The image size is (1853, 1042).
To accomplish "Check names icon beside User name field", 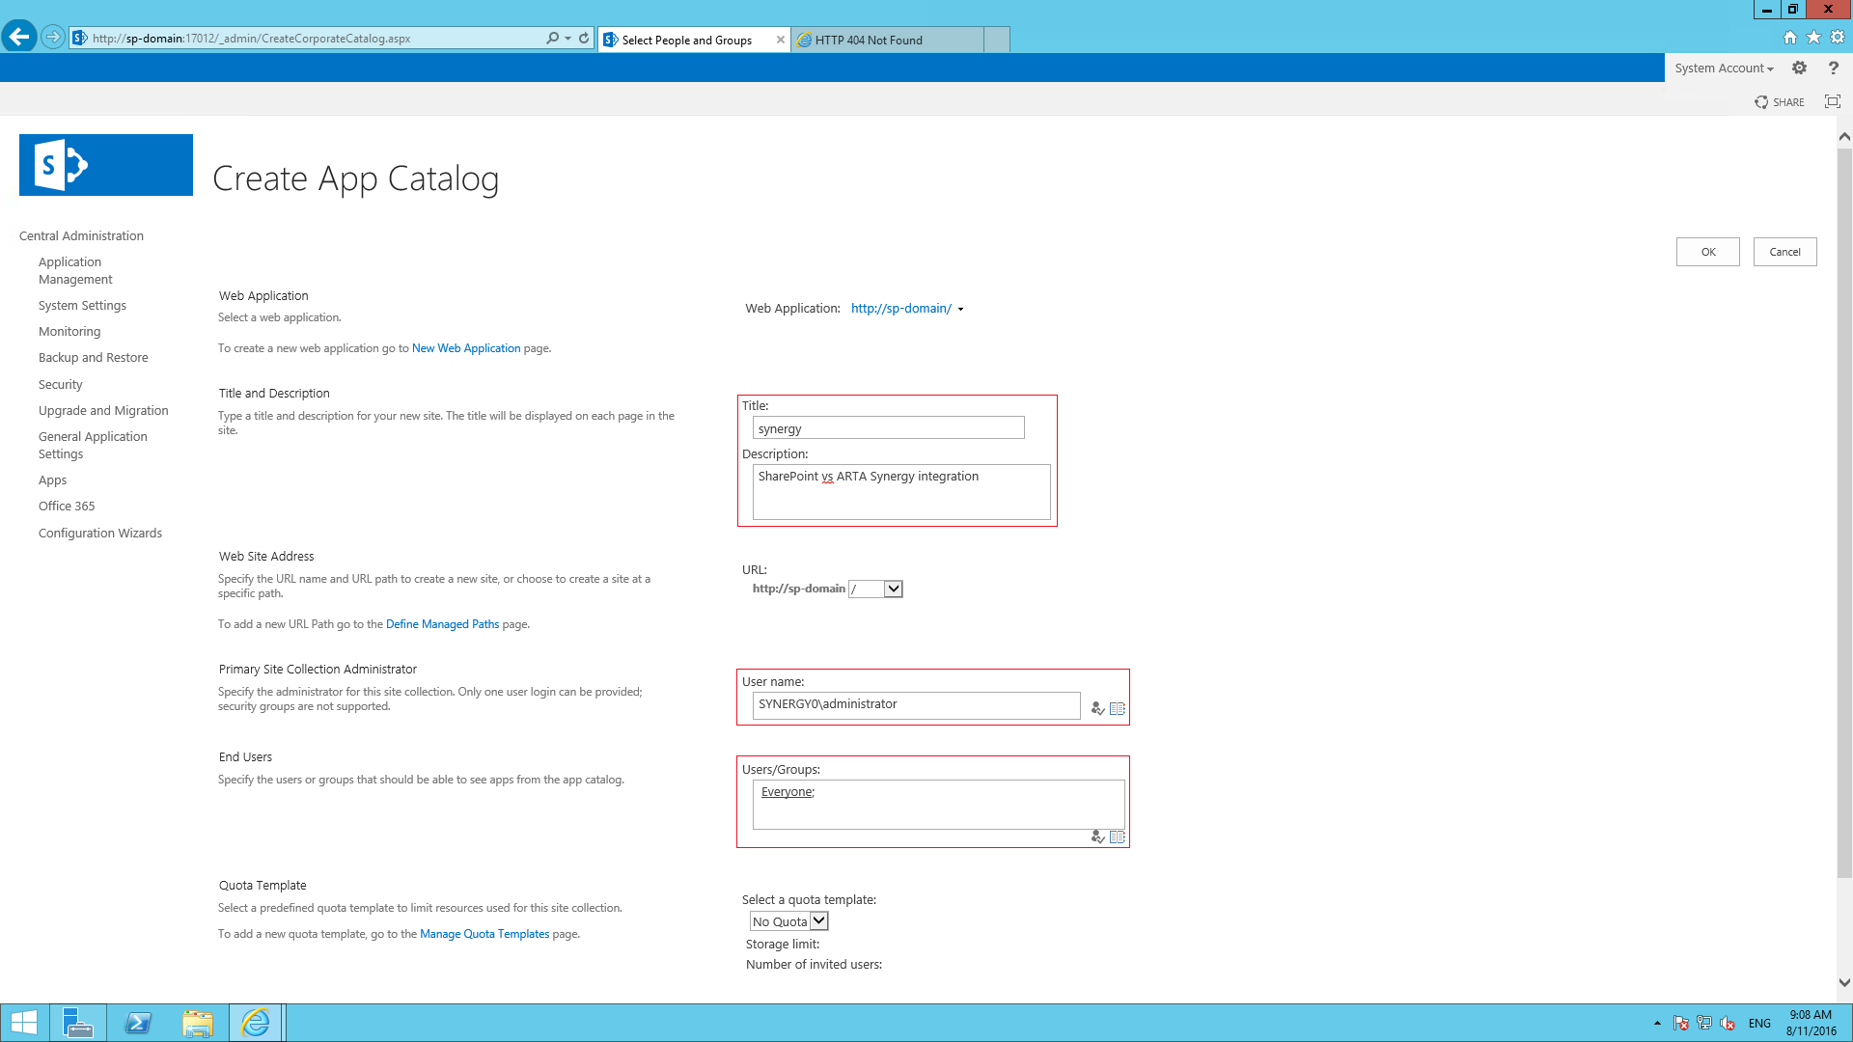I will pos(1097,708).
